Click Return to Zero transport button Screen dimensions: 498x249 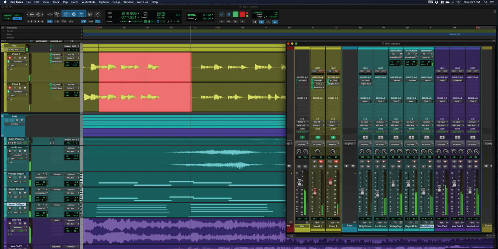(221, 21)
